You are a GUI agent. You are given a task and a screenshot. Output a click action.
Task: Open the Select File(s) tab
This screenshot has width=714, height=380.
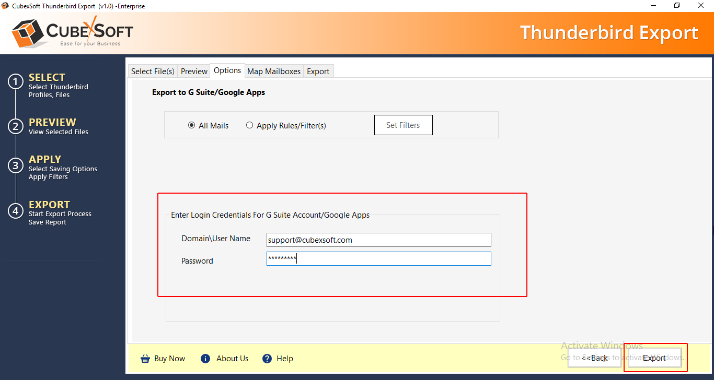153,72
